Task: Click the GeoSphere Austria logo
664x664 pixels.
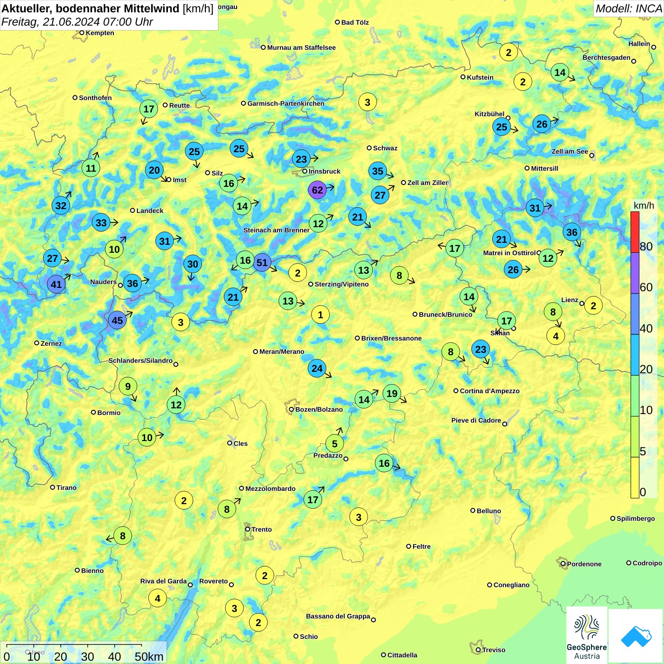Action: point(587,635)
